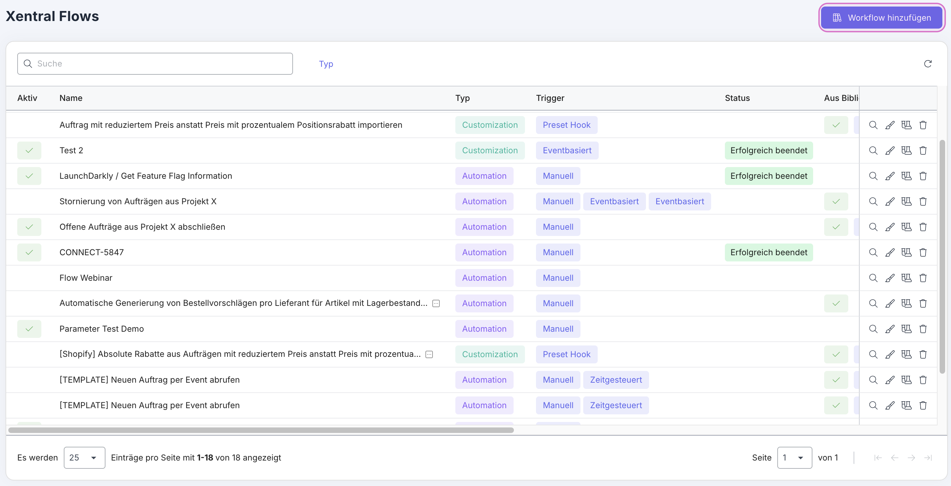
Task: Sort table by Typ column header
Action: tap(462, 98)
